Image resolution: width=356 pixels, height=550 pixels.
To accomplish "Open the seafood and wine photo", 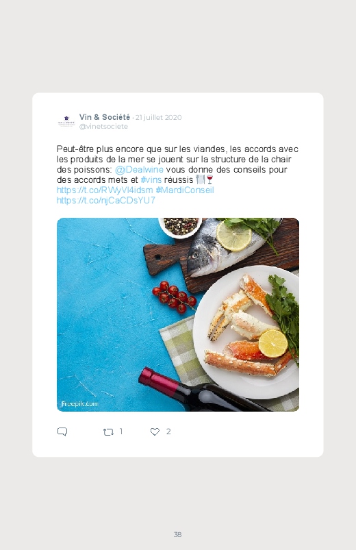I will coord(178,314).
